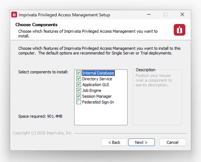Uncheck the Internal Database checkbox
This screenshot has height=162, width=201.
pos(79,73)
